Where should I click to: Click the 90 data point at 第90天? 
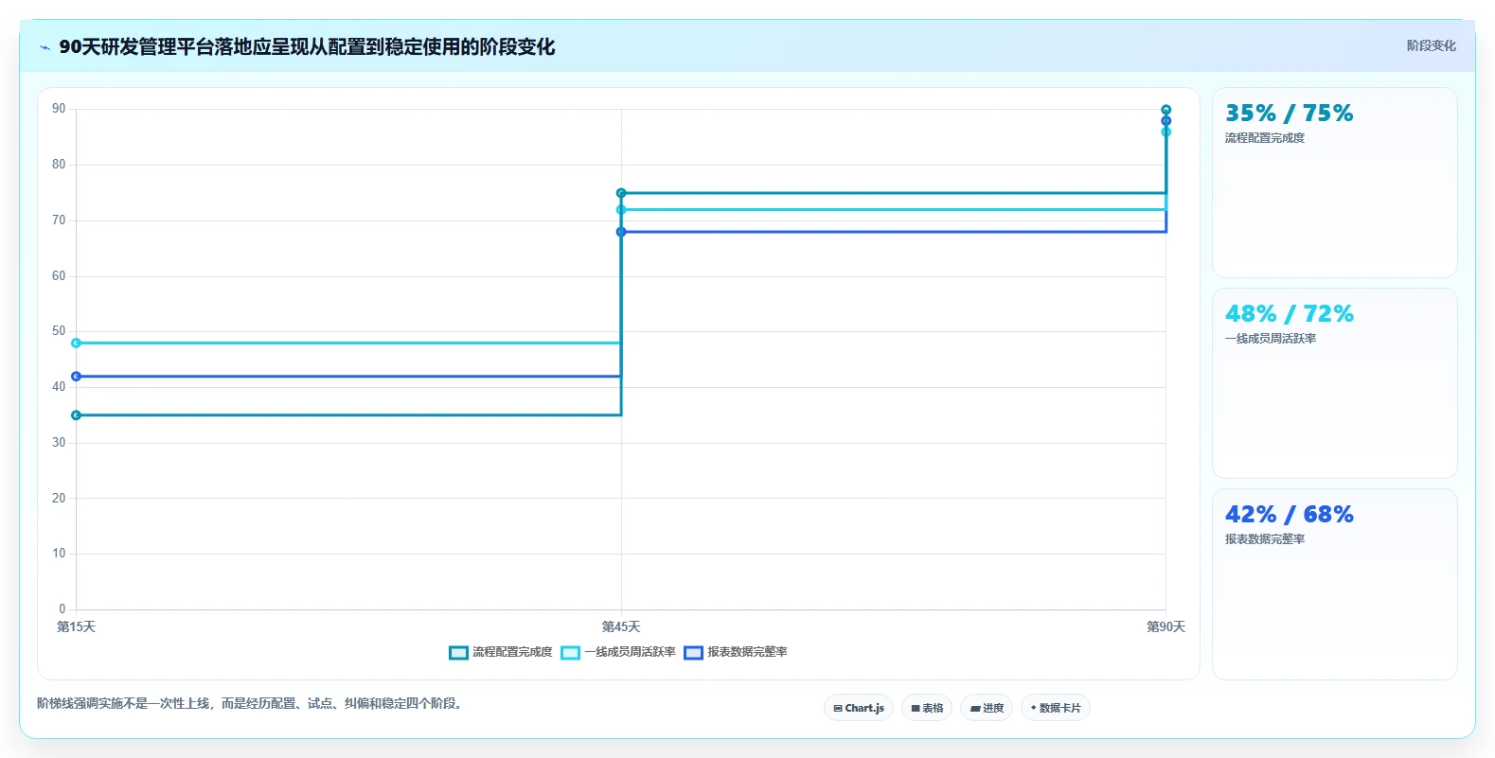pos(1166,110)
